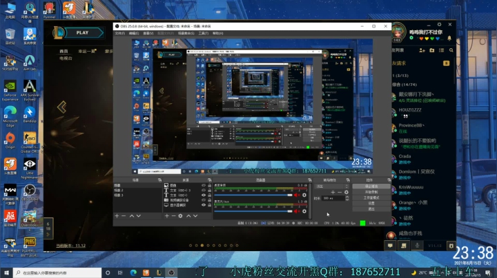Expand friend requests section
The image size is (497, 278).
[399, 63]
